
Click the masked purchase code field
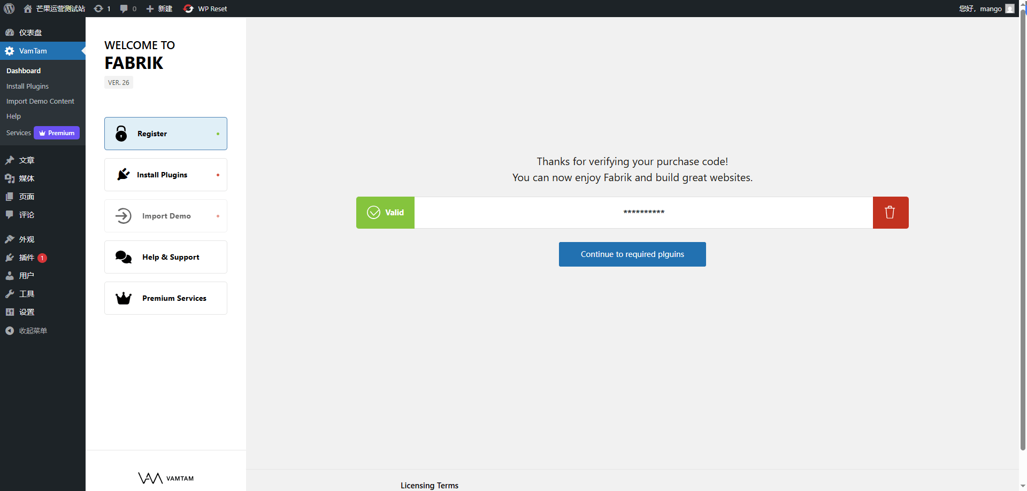coord(643,213)
